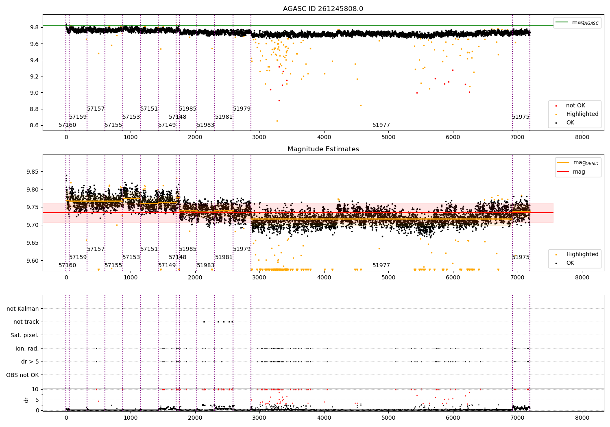
Task: Click the "not Kalman" axis label
Action: coord(23,309)
